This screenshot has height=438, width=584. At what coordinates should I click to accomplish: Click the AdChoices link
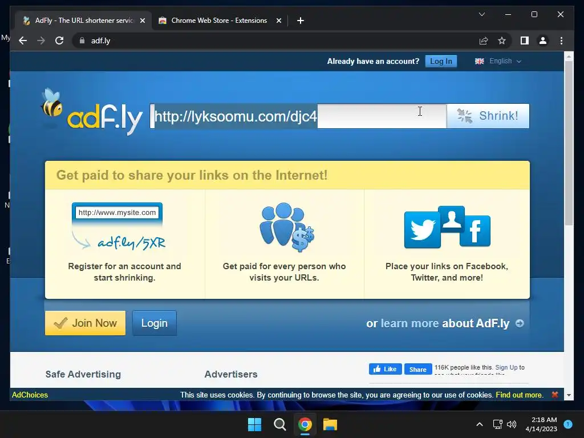30,395
